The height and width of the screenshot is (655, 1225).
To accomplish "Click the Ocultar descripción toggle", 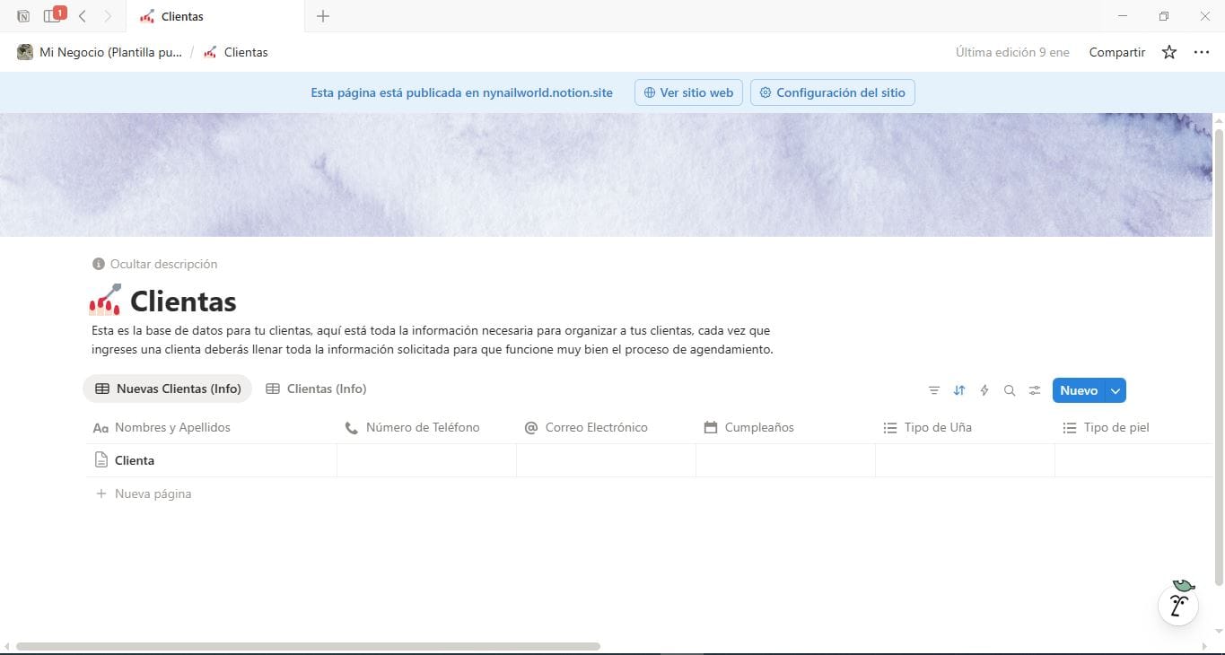I will tap(154, 264).
